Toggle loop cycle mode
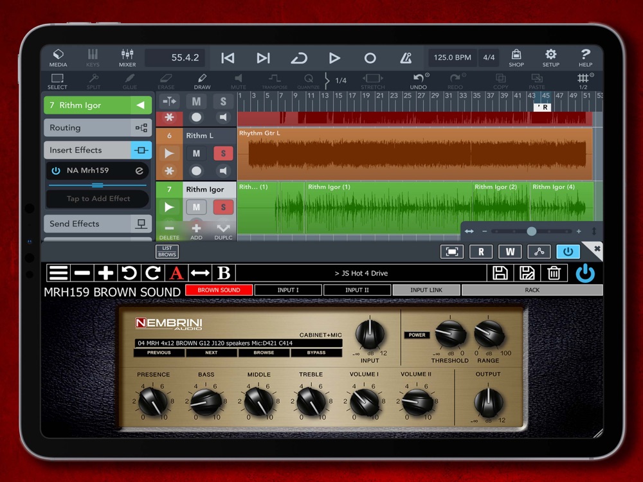Viewport: 643px width, 482px height. pos(299,58)
